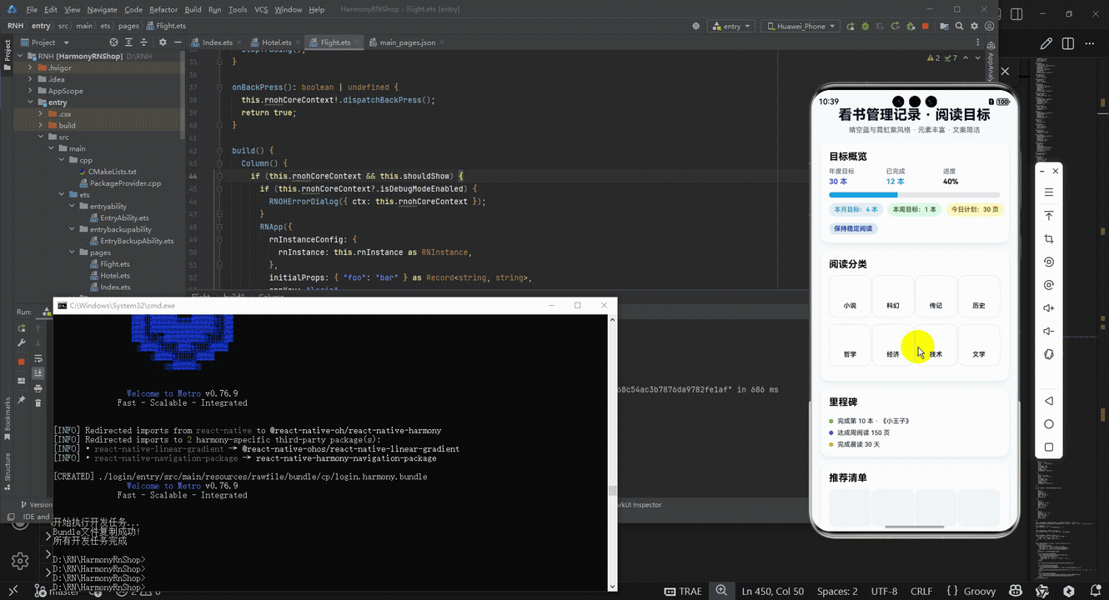Click Windows settings gear in taskbar

tap(20, 562)
